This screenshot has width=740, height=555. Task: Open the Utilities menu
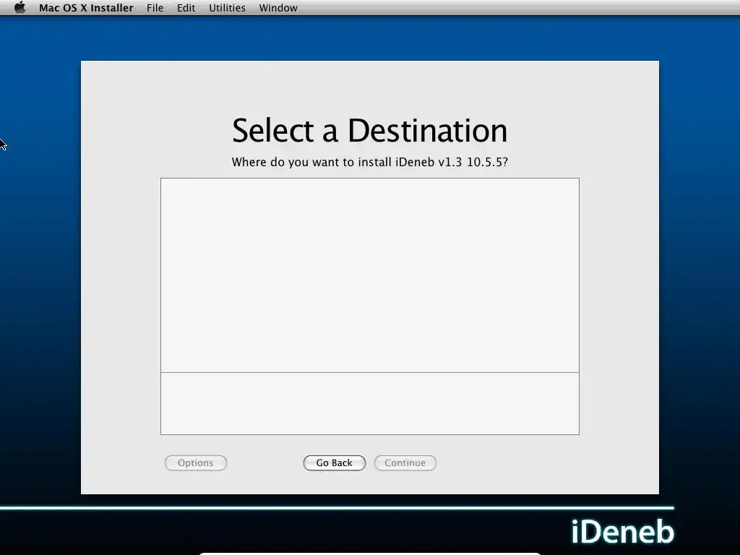click(227, 8)
